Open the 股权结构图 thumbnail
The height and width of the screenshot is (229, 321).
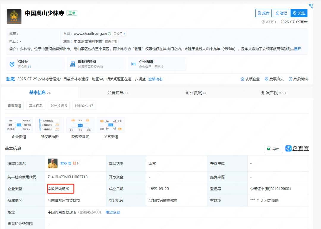coord(50,125)
